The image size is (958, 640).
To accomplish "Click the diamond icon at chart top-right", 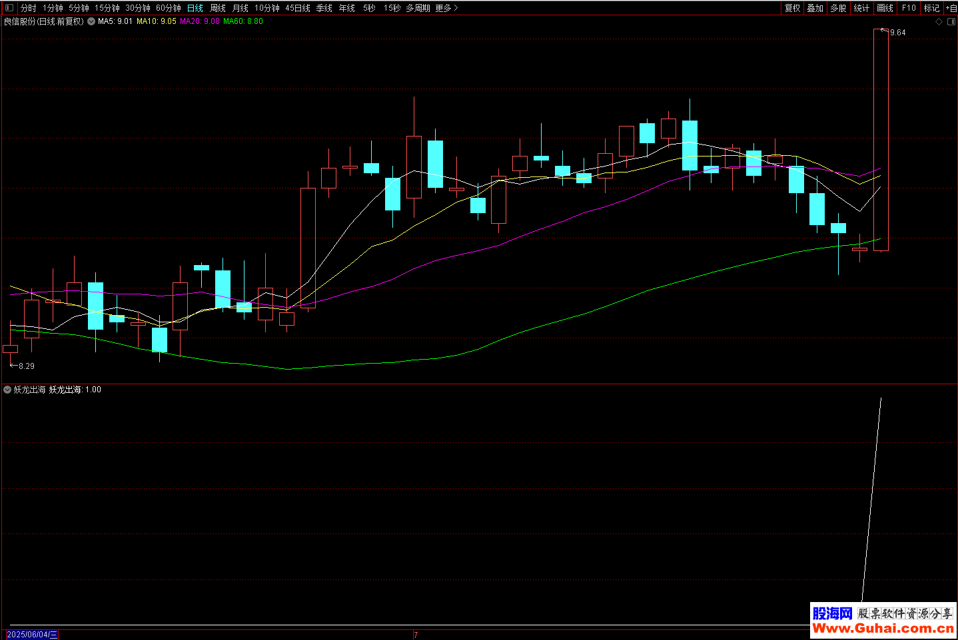I will (939, 21).
